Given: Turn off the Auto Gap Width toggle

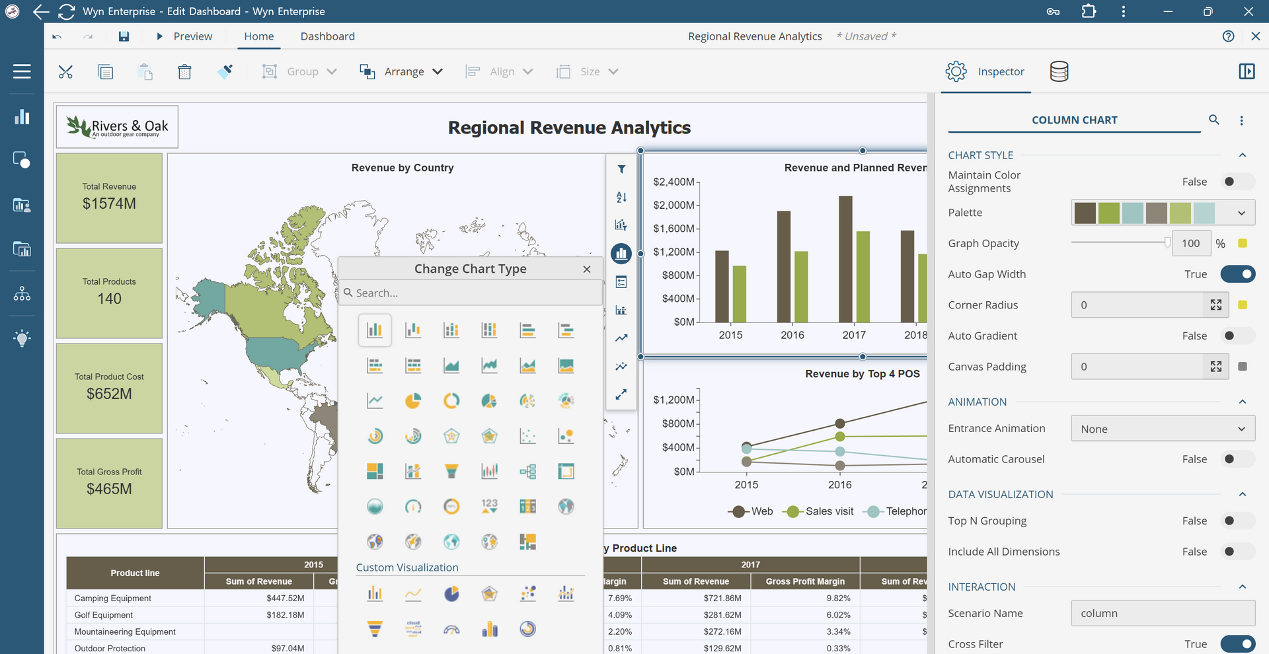Looking at the screenshot, I should (1237, 274).
